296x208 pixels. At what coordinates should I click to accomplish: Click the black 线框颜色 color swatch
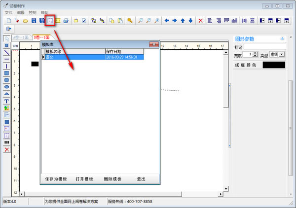click(x=274, y=65)
